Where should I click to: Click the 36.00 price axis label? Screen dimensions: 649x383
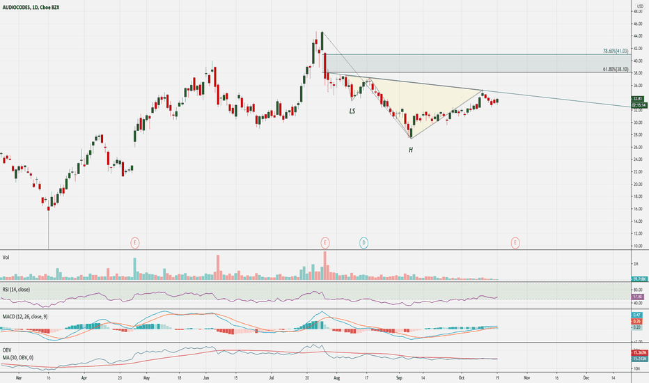(x=638, y=85)
